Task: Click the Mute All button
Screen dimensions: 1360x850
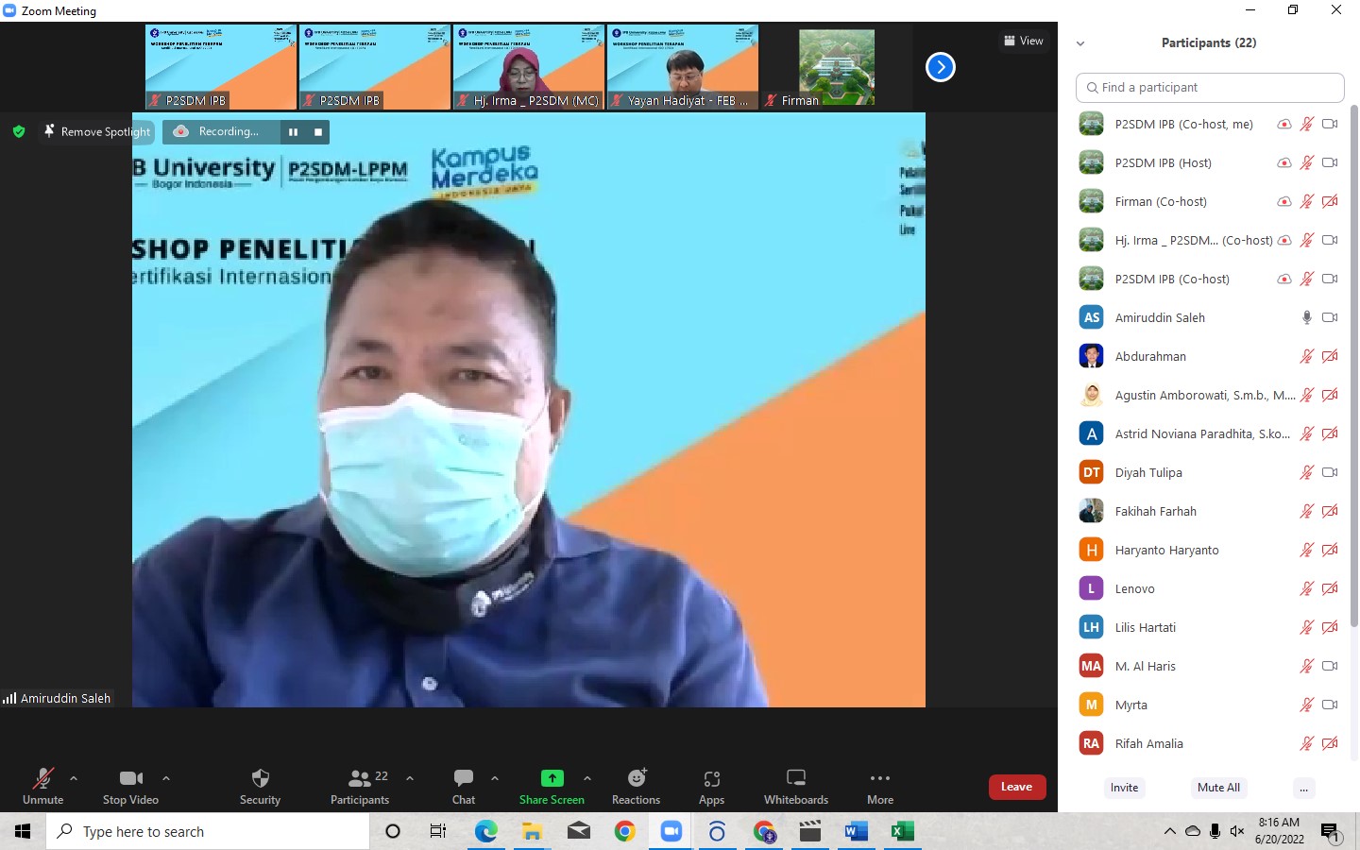Action: (x=1218, y=788)
